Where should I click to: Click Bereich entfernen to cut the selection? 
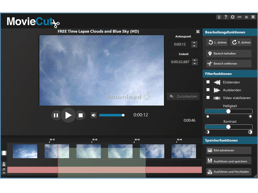pyautogui.click(x=229, y=64)
